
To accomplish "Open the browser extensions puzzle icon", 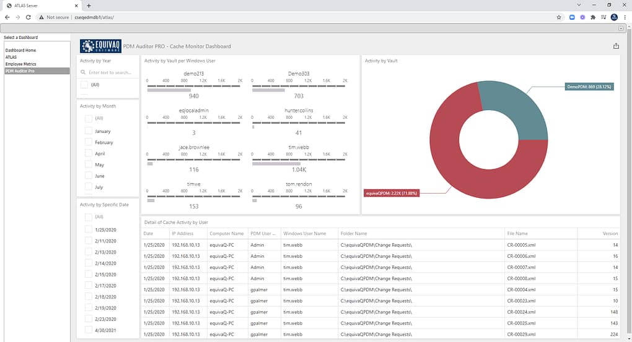I will pos(593,17).
